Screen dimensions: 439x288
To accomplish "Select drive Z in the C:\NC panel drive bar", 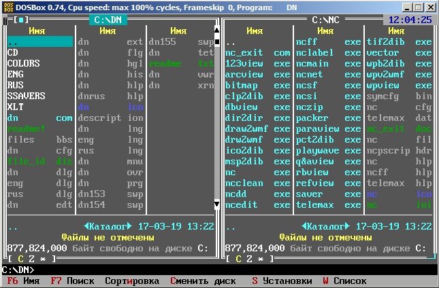I will tap(250, 259).
